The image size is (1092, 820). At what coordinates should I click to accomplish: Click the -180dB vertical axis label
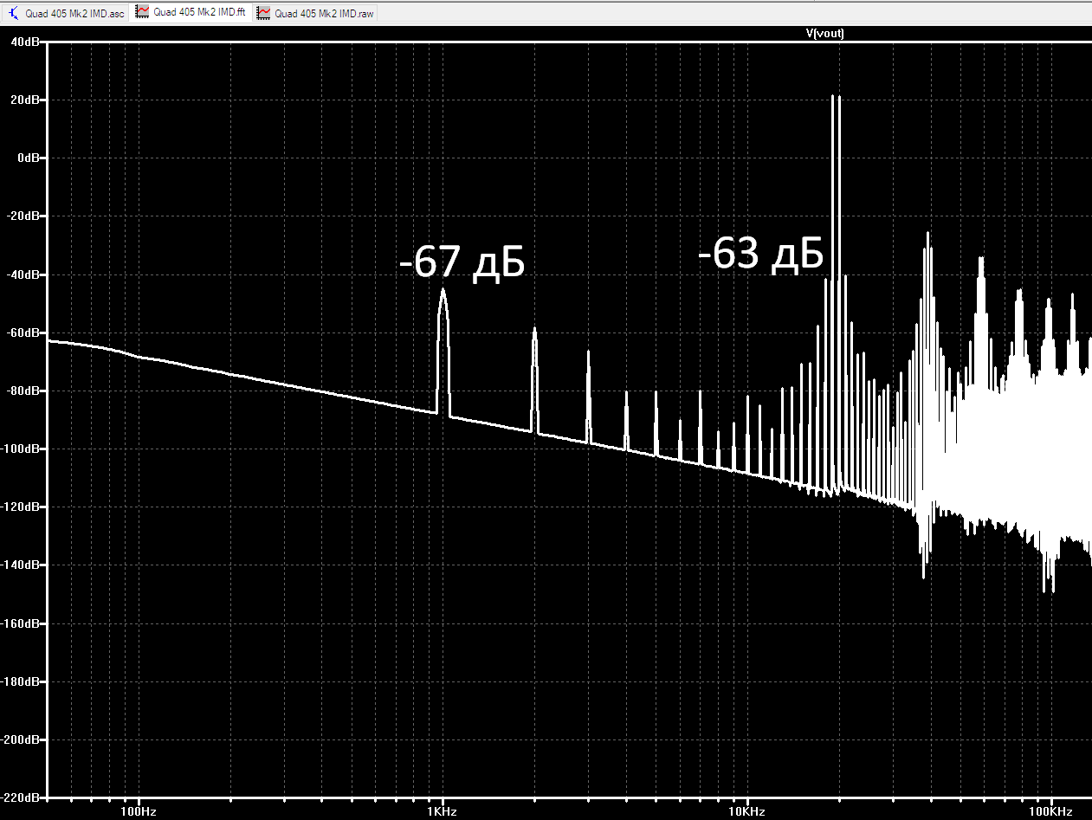[x=21, y=681]
